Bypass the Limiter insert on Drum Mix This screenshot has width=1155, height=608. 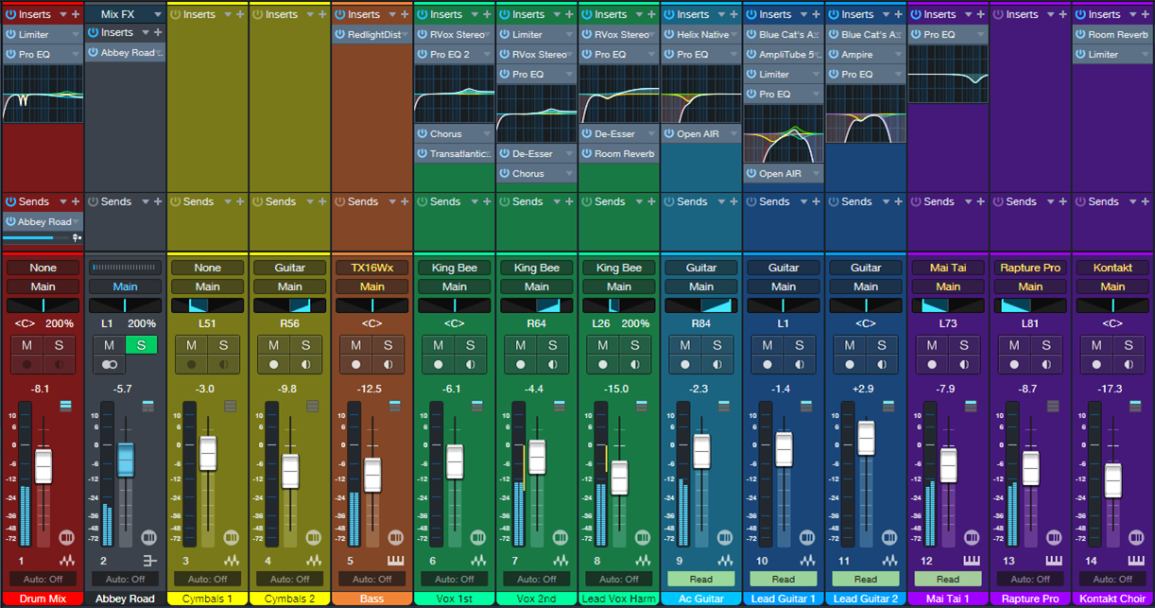[10, 34]
